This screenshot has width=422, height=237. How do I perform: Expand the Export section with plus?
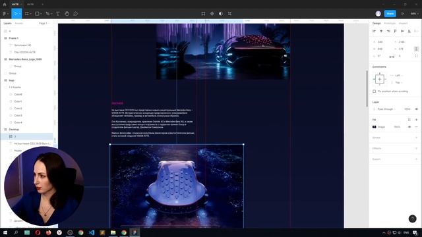[x=416, y=159]
